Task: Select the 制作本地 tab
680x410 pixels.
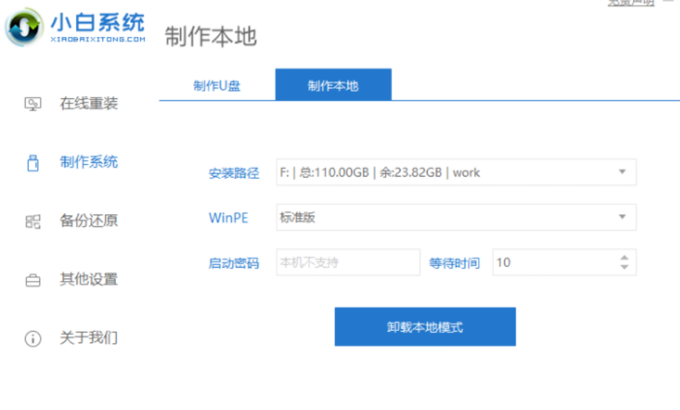Action: click(x=333, y=86)
